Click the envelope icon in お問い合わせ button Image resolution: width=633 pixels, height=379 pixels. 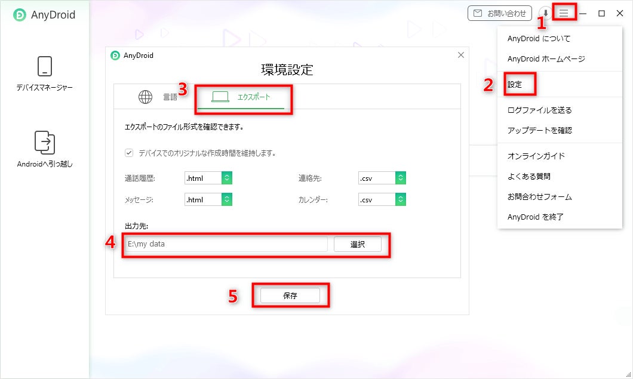(478, 13)
